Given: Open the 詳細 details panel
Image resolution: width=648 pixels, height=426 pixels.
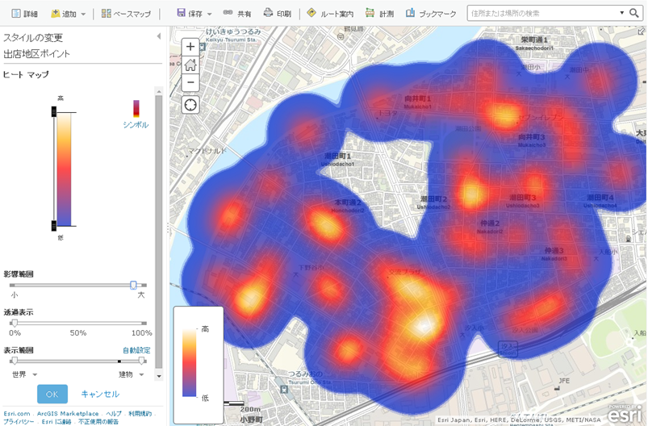Looking at the screenshot, I should click(24, 14).
